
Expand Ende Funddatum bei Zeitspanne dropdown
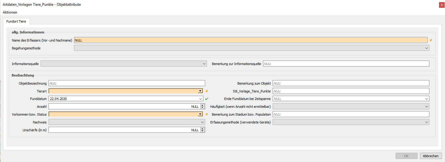click(x=426, y=99)
